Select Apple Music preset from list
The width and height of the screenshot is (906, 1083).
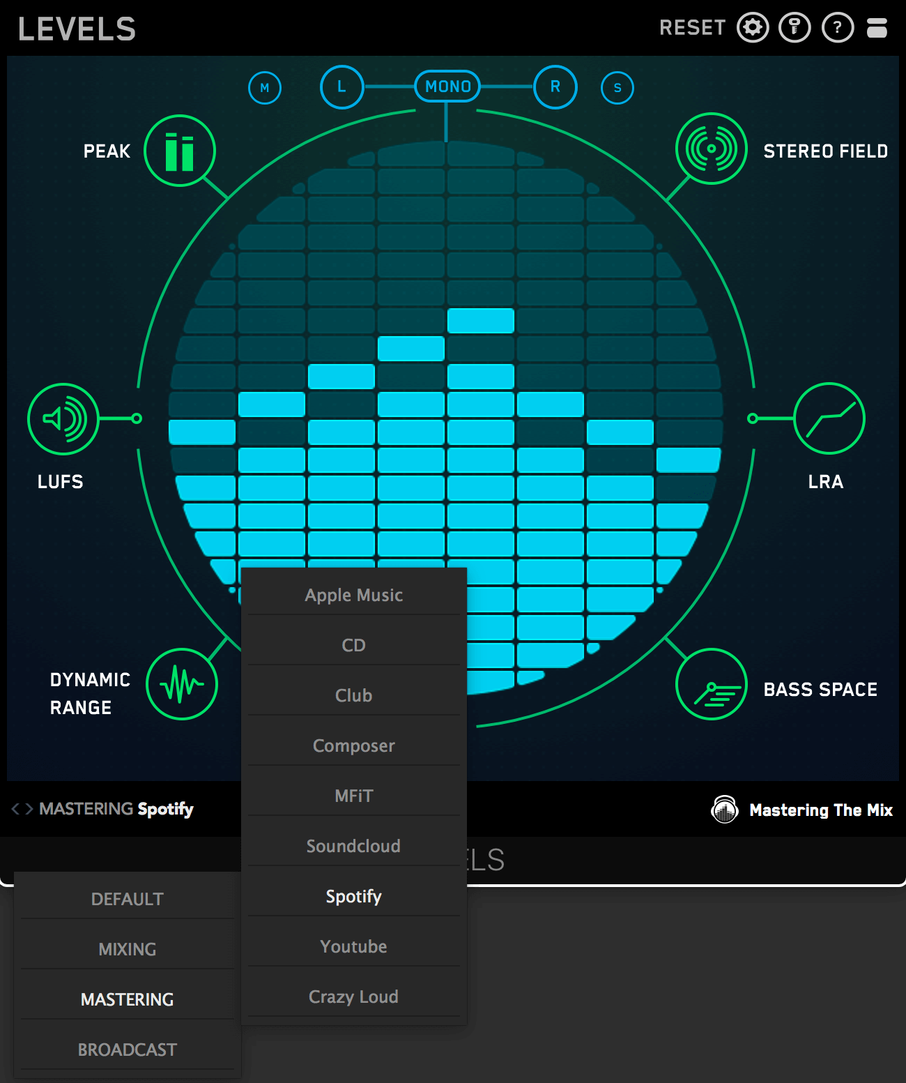click(353, 595)
